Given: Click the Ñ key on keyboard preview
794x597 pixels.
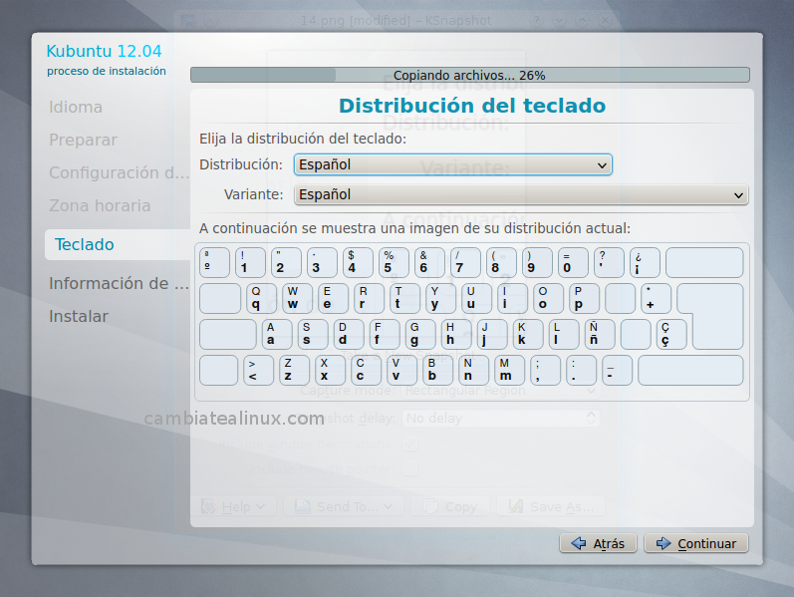Looking at the screenshot, I should [600, 335].
